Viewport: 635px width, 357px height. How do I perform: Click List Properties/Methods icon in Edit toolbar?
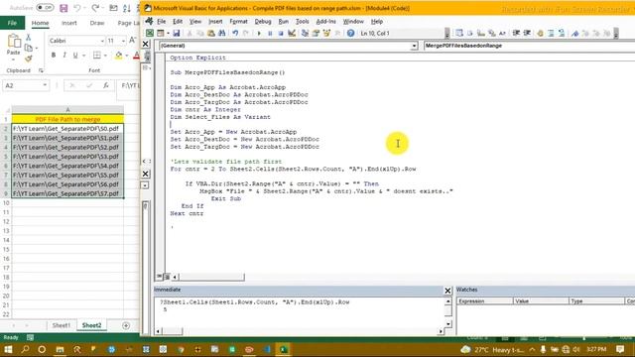tap(459, 33)
